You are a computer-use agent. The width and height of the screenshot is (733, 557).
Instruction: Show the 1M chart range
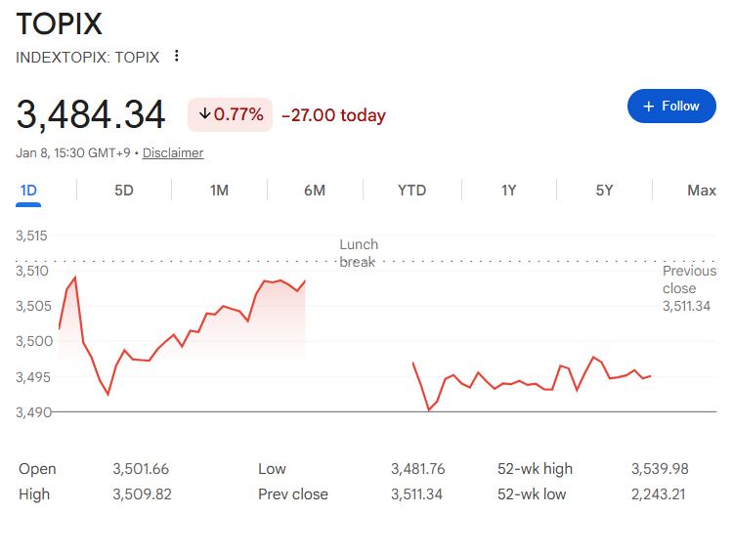pyautogui.click(x=219, y=191)
